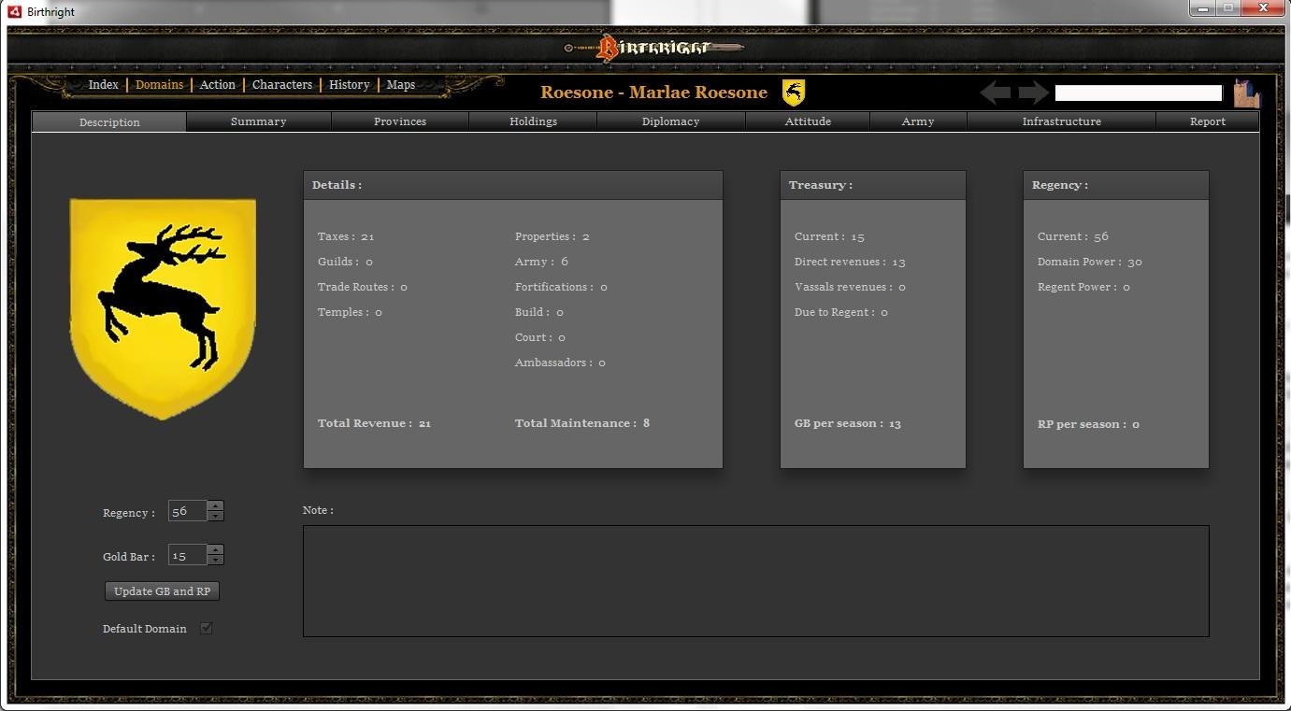This screenshot has width=1291, height=711.
Task: Click the forward arrow navigation icon
Action: pyautogui.click(x=1034, y=92)
